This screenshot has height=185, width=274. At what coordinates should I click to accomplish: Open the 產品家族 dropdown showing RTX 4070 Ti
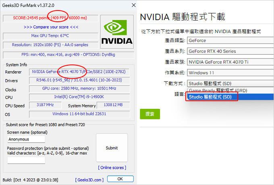pyautogui.click(x=230, y=62)
